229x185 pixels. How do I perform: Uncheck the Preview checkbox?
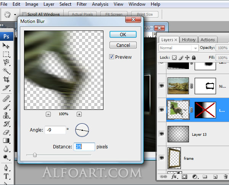click(111, 57)
